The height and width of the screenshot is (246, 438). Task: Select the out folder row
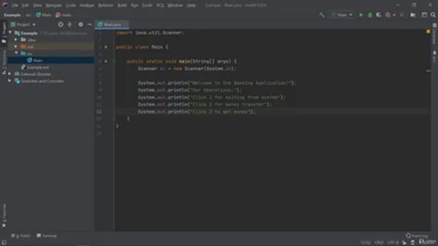pos(51,46)
